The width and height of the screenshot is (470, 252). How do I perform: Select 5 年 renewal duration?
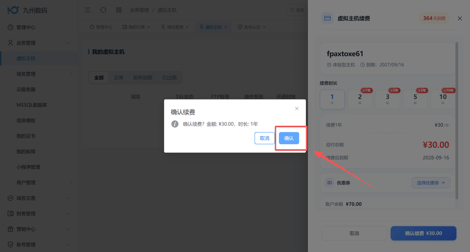tap(415, 99)
